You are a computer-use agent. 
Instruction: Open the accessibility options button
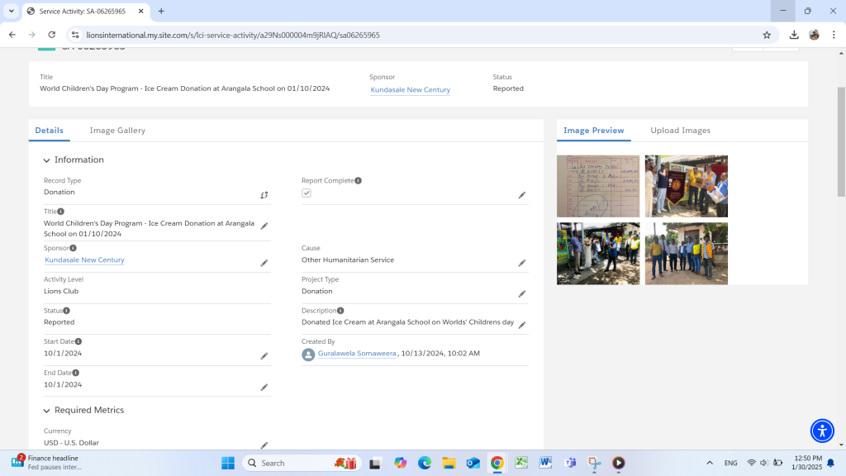822,431
